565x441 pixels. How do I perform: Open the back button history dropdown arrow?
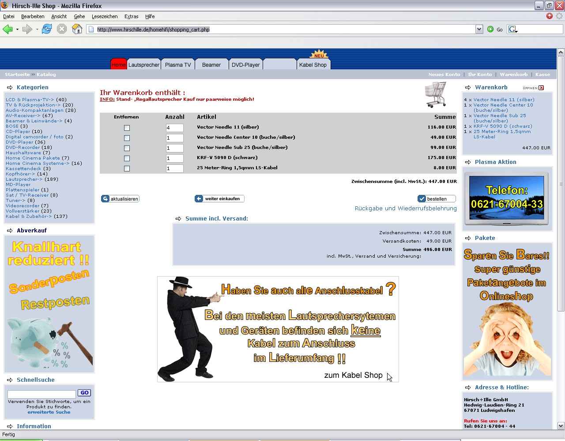(x=17, y=30)
